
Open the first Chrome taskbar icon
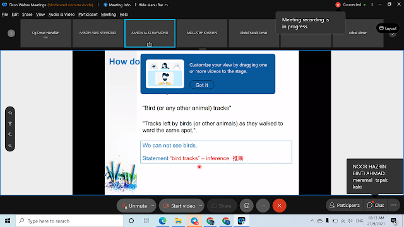point(210,221)
